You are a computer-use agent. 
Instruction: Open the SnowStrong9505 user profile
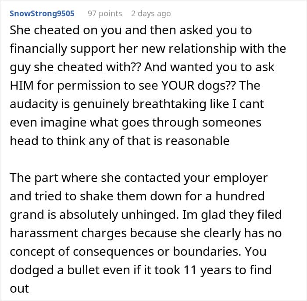click(x=42, y=14)
